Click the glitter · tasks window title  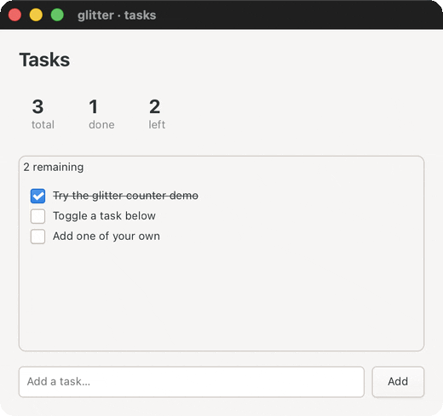tap(117, 15)
